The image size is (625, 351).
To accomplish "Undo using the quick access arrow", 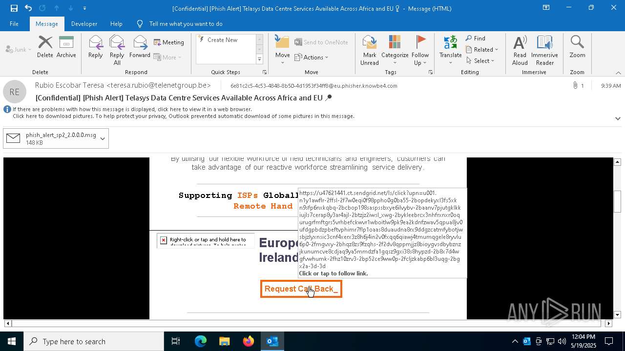I will pos(28,8).
